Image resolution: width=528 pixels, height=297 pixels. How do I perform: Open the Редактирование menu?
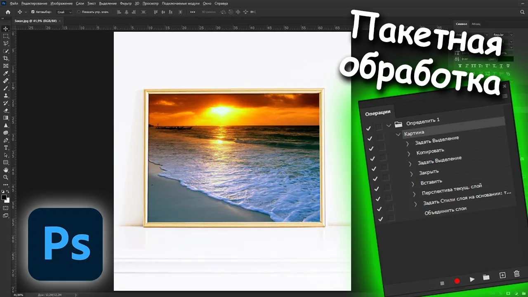(34, 3)
